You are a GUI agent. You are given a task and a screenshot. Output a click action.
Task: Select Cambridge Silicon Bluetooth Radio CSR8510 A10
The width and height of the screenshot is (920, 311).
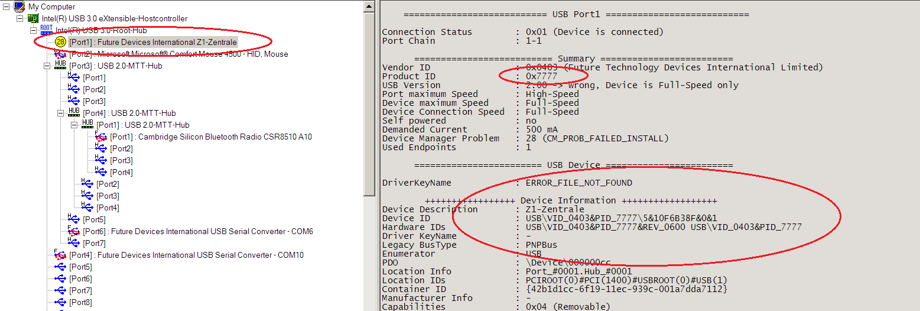coord(211,137)
